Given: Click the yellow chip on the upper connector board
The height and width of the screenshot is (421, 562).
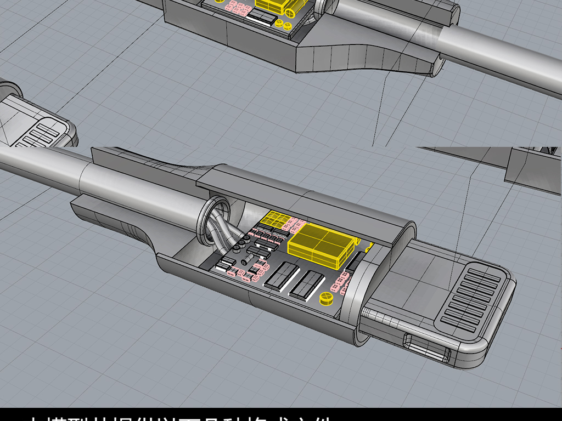Looking at the screenshot, I should 274,7.
